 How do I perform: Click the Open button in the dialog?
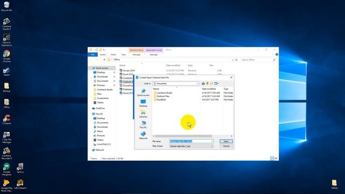[226, 141]
